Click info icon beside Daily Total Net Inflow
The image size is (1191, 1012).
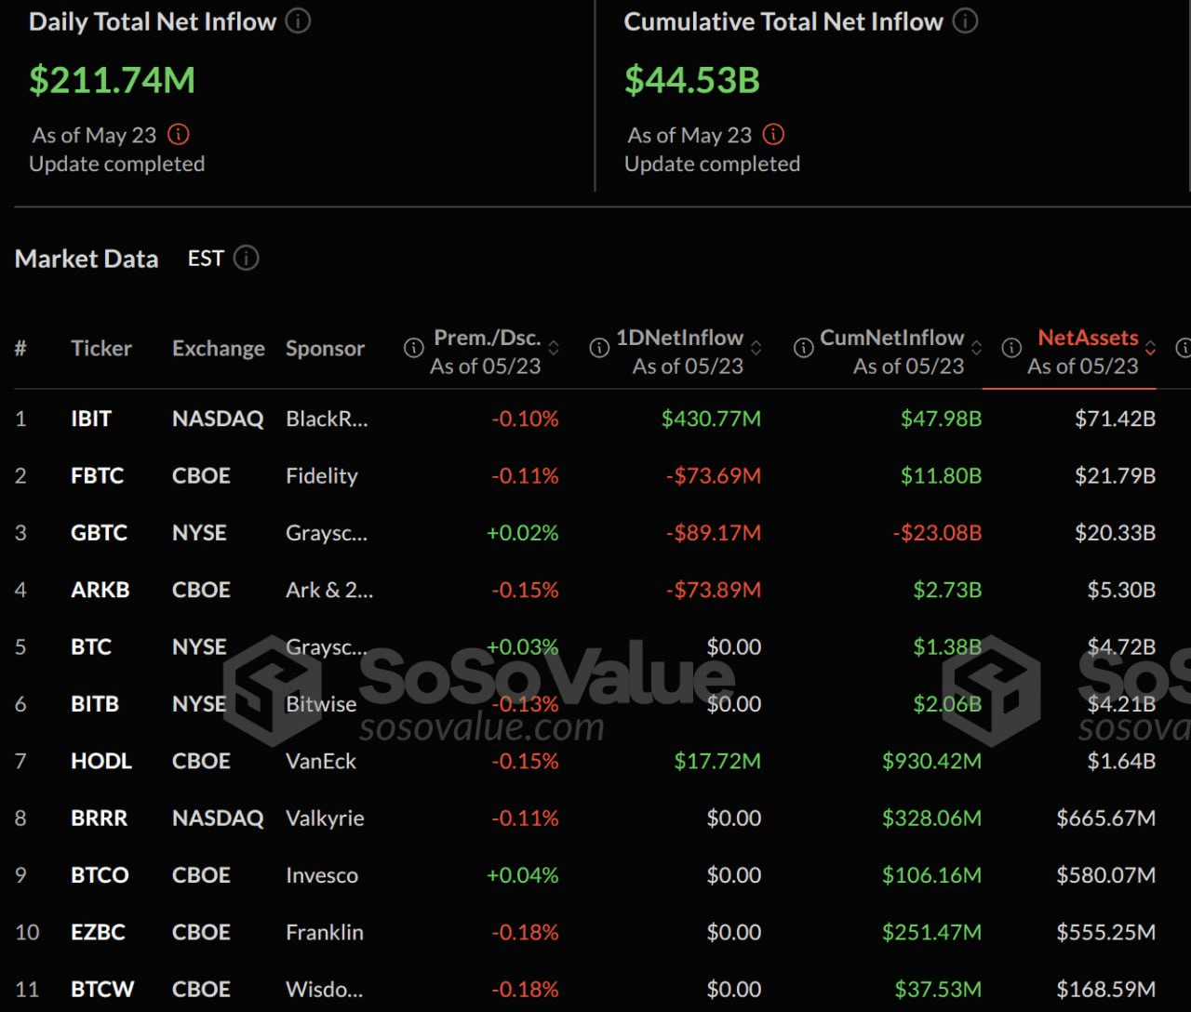[298, 20]
